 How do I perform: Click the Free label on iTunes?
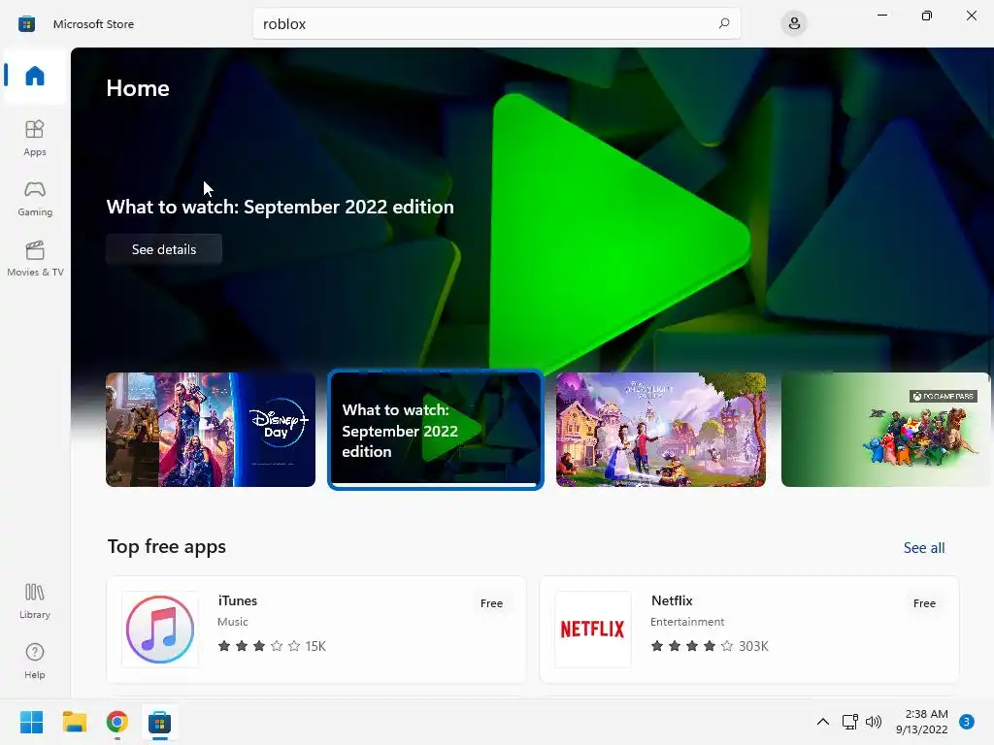click(x=491, y=603)
